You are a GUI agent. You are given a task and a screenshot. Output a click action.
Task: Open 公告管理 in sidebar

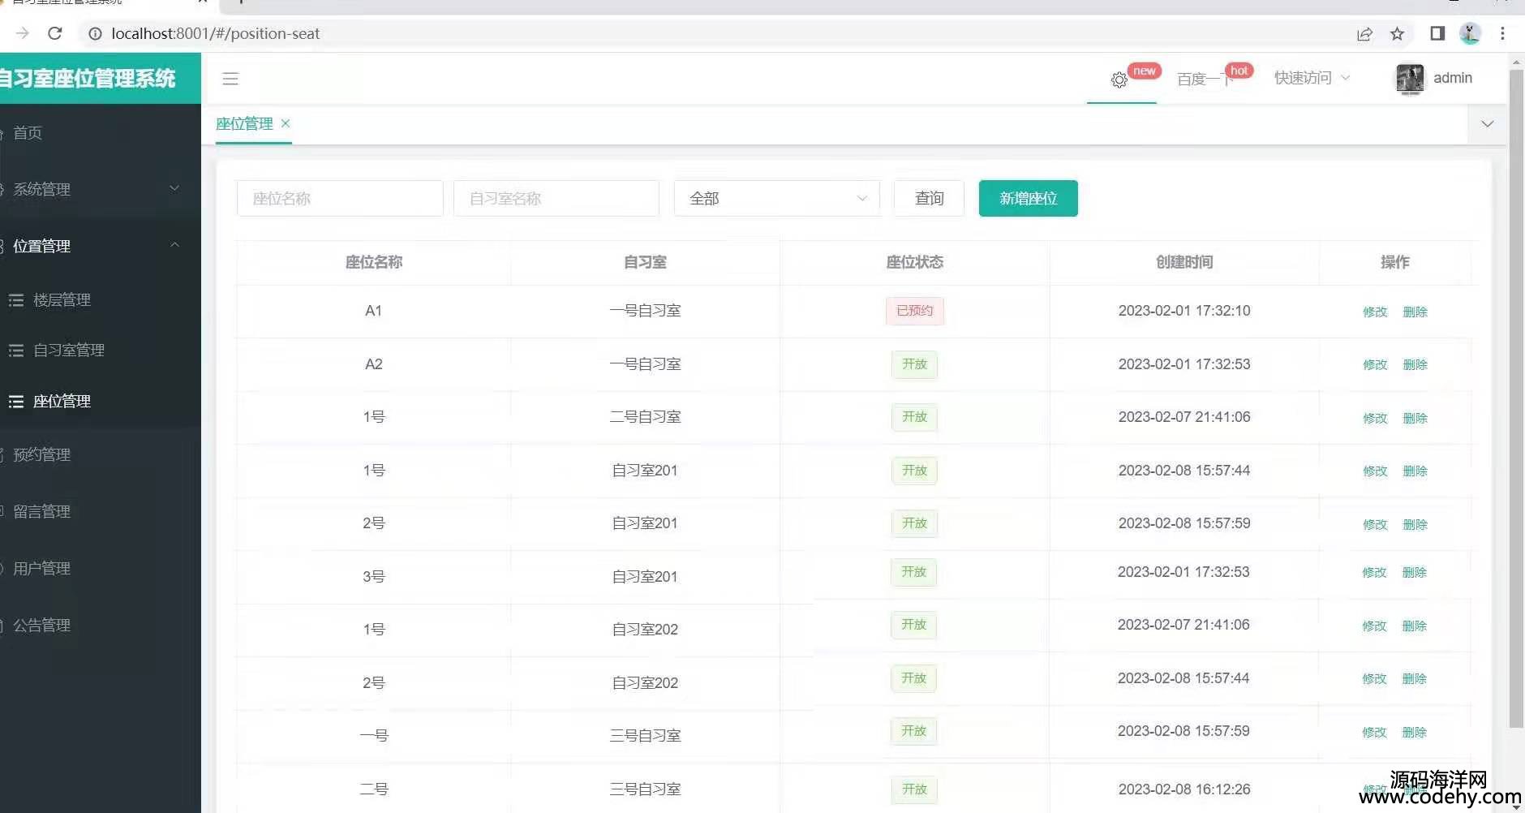pyautogui.click(x=42, y=625)
